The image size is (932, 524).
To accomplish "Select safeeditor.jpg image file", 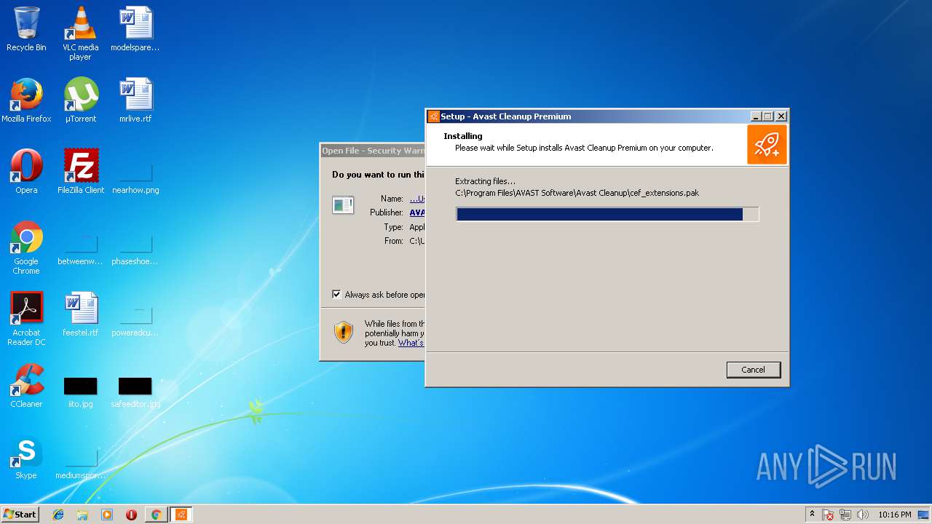I will (x=135, y=393).
